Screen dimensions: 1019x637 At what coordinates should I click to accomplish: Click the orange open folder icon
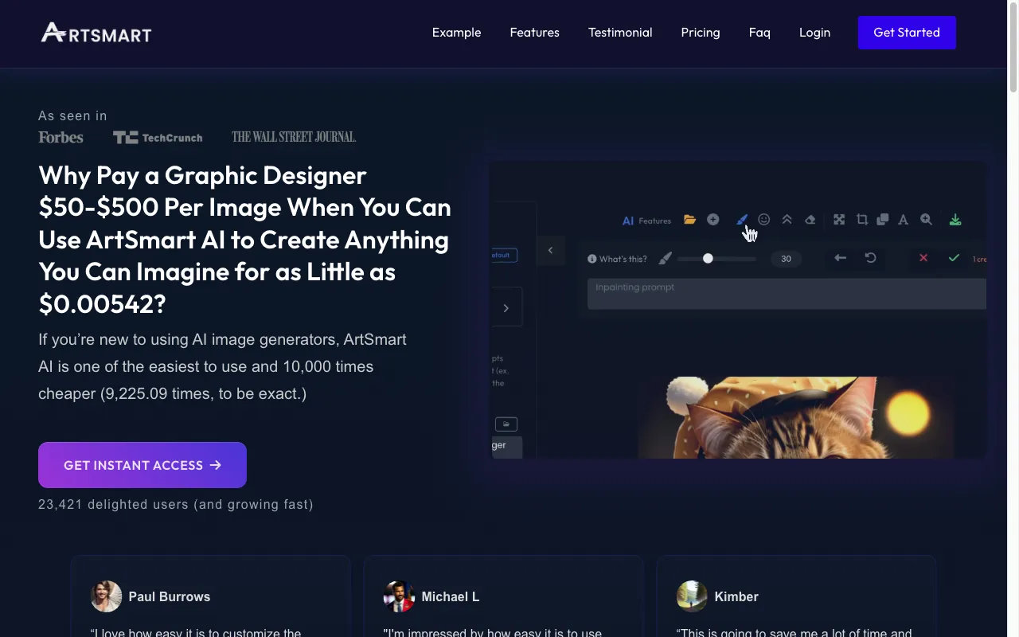point(689,220)
